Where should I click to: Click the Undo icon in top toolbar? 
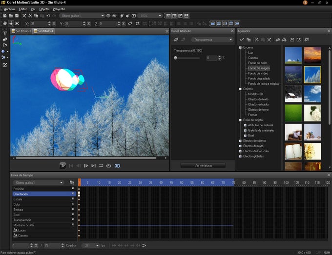click(x=48, y=16)
